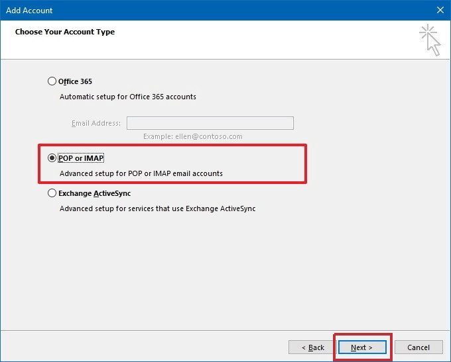Click the Add Account title text

coord(29,11)
